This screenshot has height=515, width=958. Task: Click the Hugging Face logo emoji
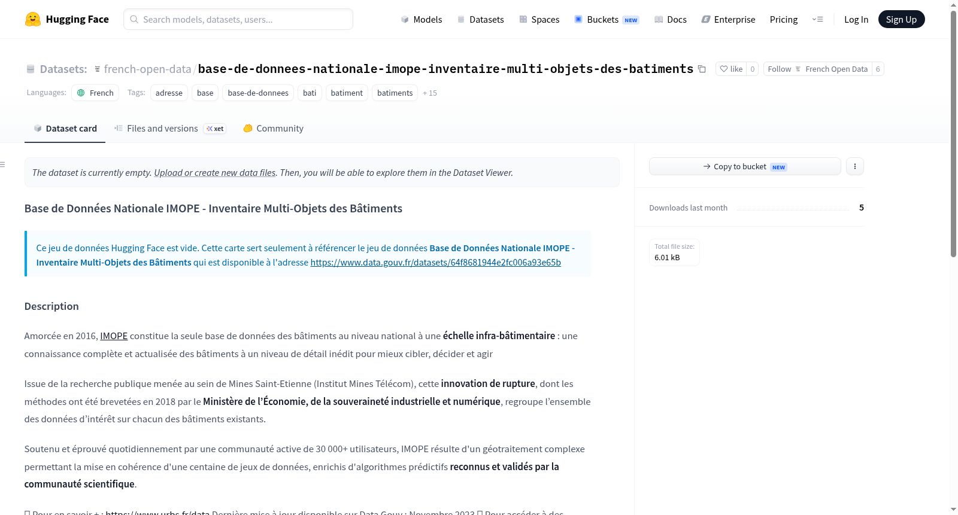[33, 19]
